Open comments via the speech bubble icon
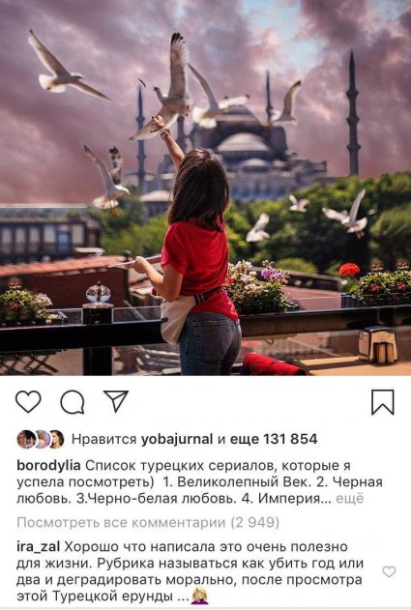This screenshot has width=411, height=610. [73, 402]
